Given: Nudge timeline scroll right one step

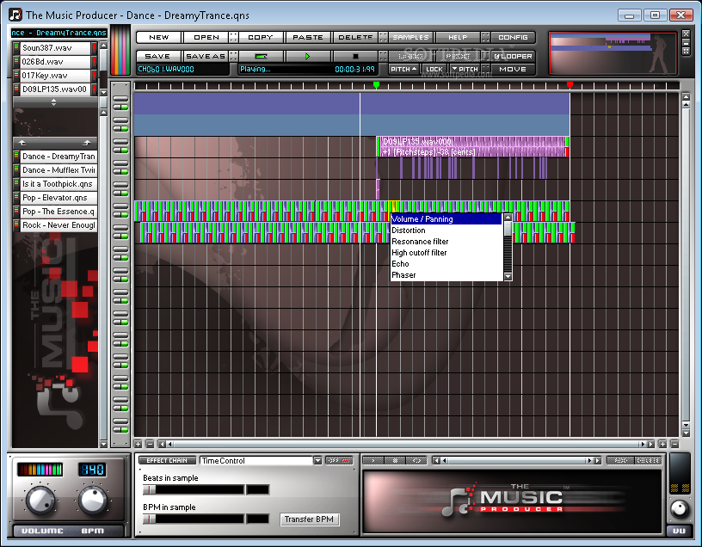Looking at the screenshot, I should pyautogui.click(x=643, y=444).
